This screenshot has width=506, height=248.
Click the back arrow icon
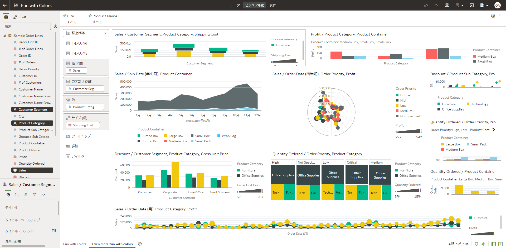[x=5, y=5]
